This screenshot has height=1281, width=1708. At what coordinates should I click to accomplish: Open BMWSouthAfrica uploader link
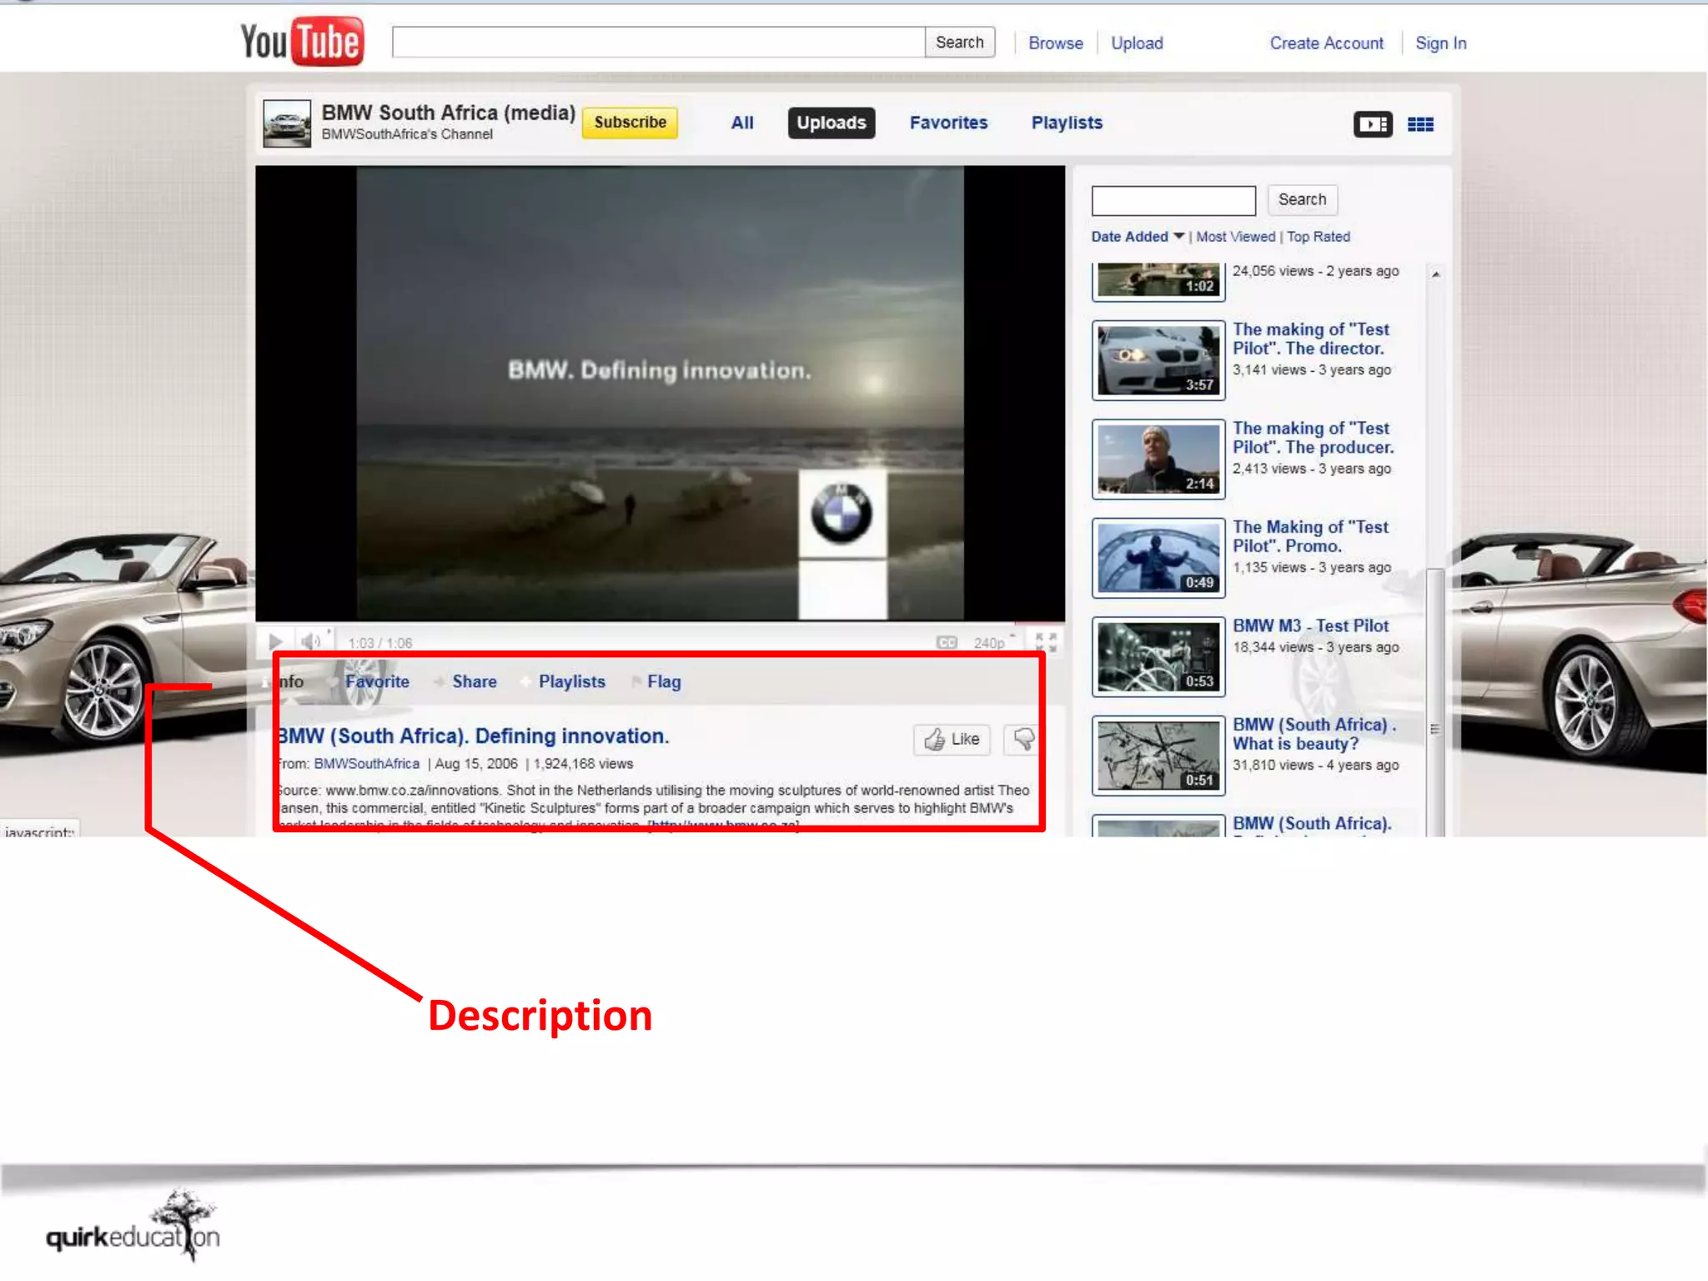pos(366,764)
